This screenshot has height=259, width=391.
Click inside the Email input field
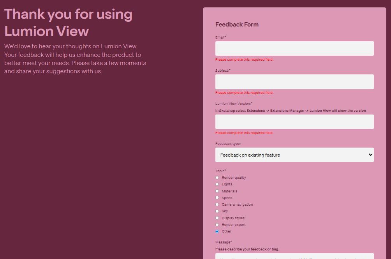(x=294, y=48)
